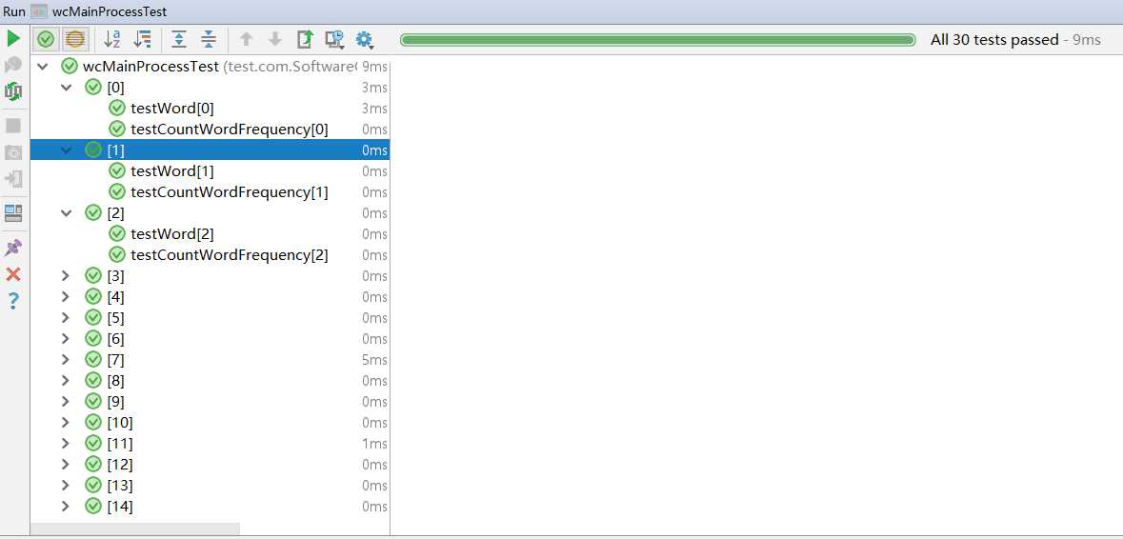Select testCountWordFrequency[2] result
This screenshot has height=539, width=1123.
tap(230, 255)
